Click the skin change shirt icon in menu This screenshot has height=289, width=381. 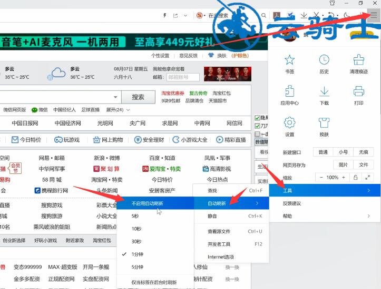[x=324, y=122]
